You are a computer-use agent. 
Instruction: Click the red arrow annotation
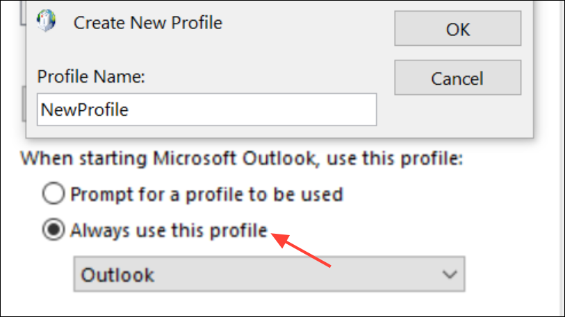point(303,250)
